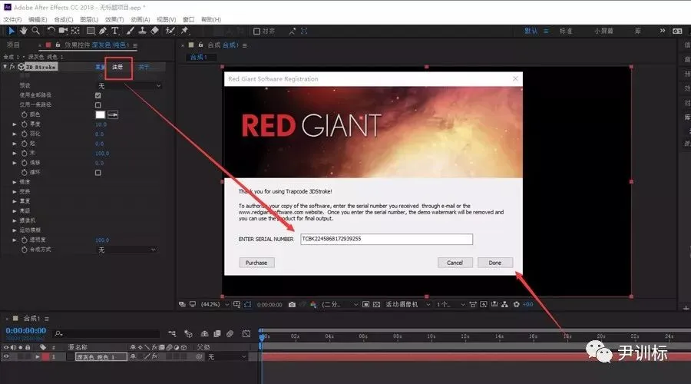691x384 pixels.
Task: Open the 图层(L) menu
Action: pyautogui.click(x=89, y=19)
